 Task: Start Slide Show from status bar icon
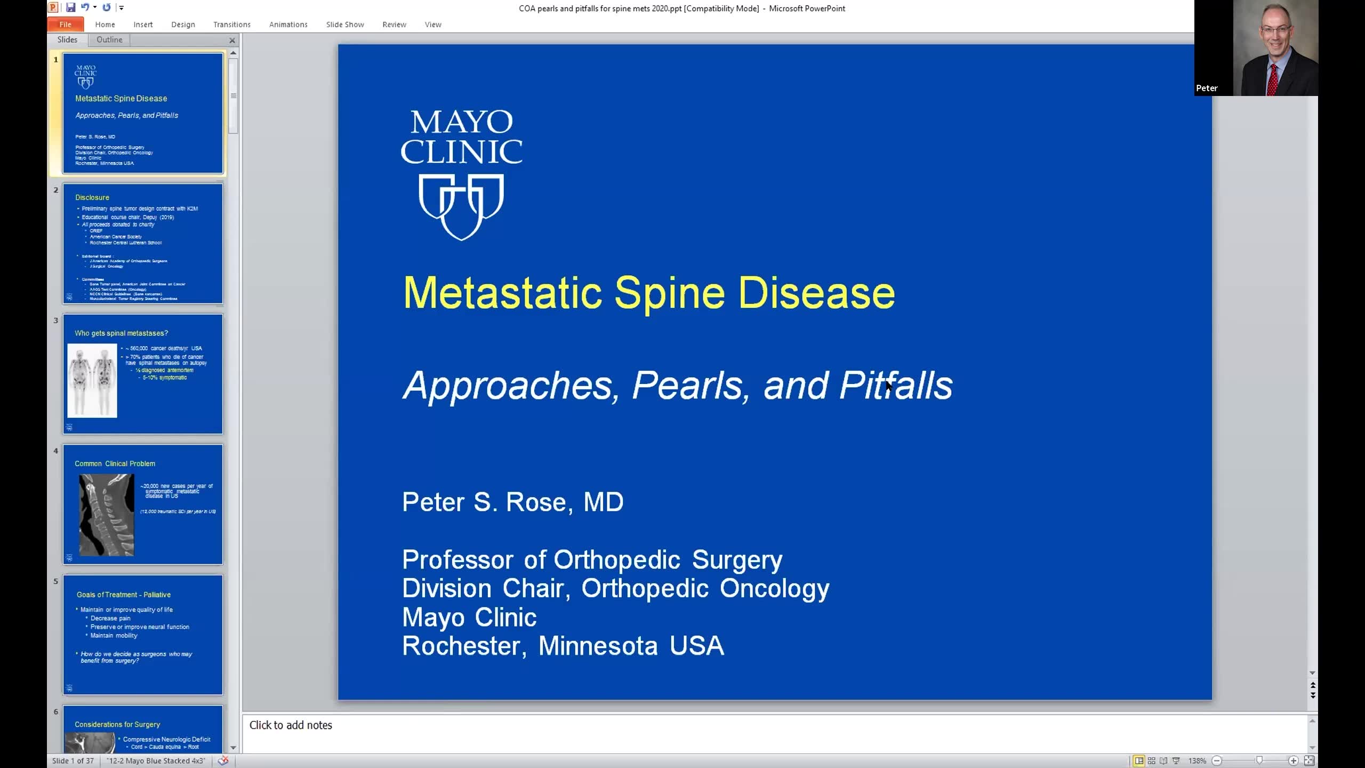pyautogui.click(x=1176, y=761)
